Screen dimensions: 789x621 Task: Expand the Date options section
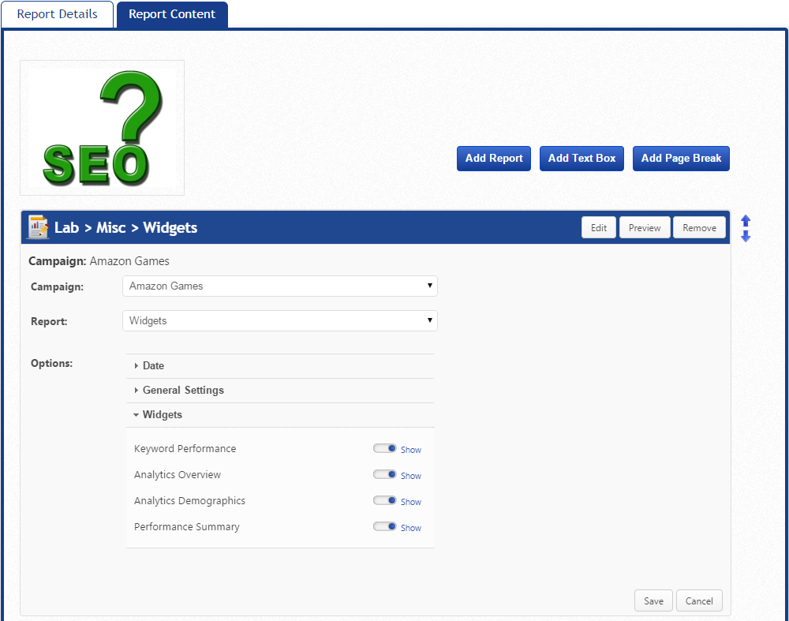(x=153, y=366)
